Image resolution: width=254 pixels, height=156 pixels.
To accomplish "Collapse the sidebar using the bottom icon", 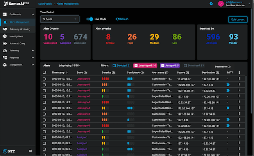I will (x=30, y=151).
